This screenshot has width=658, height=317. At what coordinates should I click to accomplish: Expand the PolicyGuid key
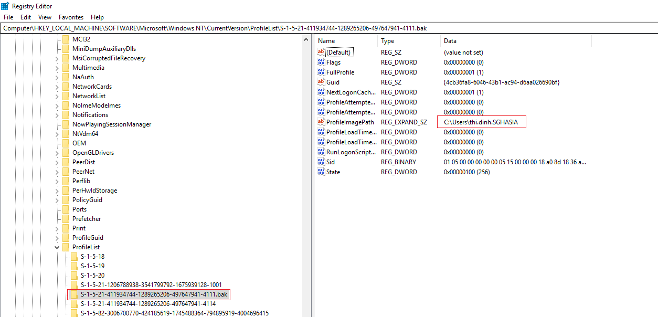pos(57,200)
